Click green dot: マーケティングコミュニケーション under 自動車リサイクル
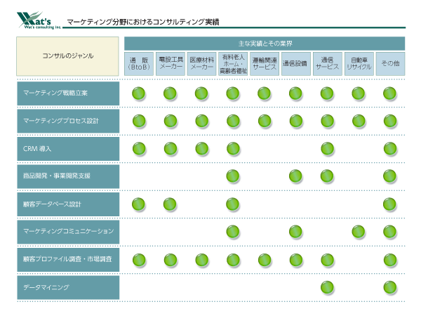The image size is (421, 316). (x=359, y=232)
